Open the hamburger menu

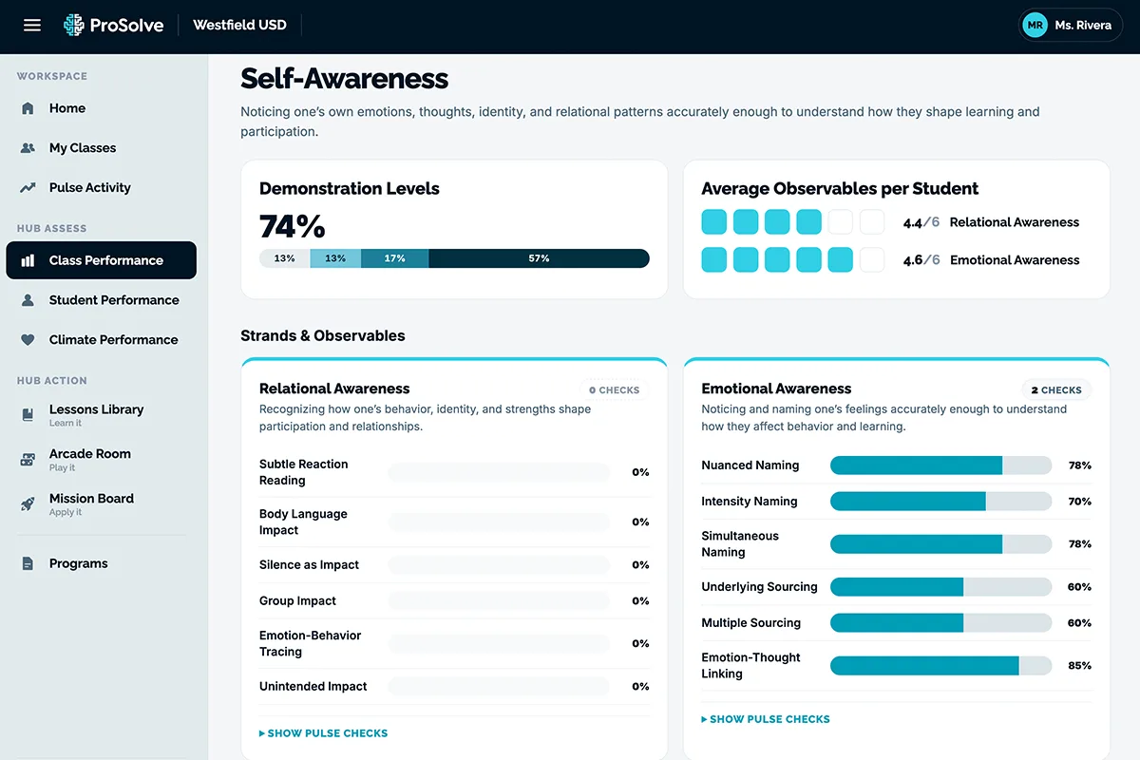[32, 26]
